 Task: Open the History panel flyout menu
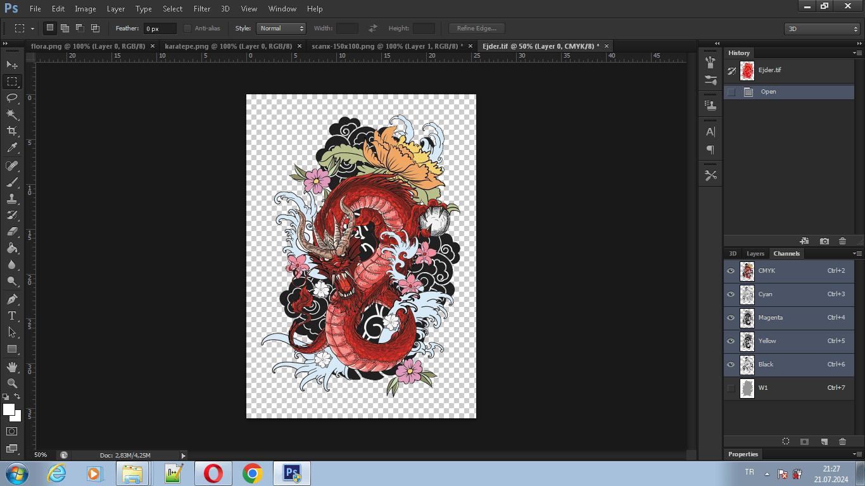(857, 53)
